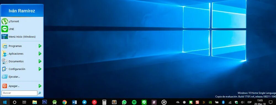Open Wi-Fi network tray icon
The width and height of the screenshot is (276, 105).
click(230, 102)
